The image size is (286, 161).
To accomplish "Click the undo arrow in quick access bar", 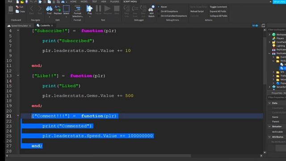I will (31, 2).
